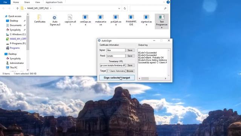The image size is (241, 136).
Task: Click Save next to Pswd field
Action: pyautogui.click(x=130, y=56)
